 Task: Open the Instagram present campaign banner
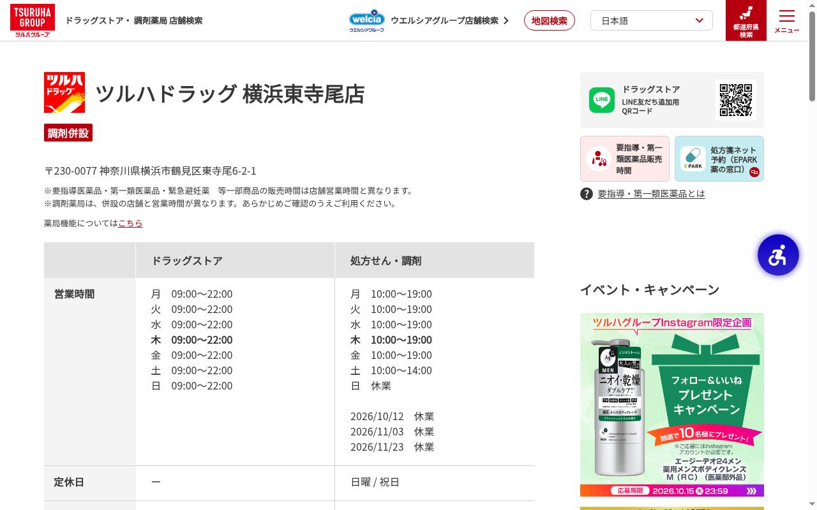pyautogui.click(x=672, y=405)
